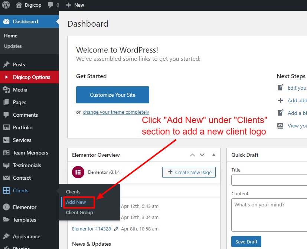Click the Create New Page button
The image size is (307, 249).
189,172
